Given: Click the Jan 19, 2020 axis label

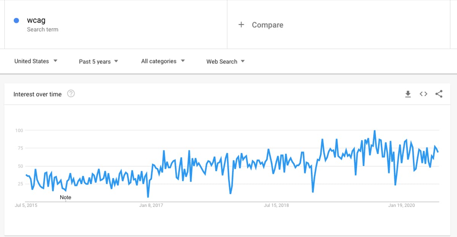Looking at the screenshot, I should click(x=401, y=205).
